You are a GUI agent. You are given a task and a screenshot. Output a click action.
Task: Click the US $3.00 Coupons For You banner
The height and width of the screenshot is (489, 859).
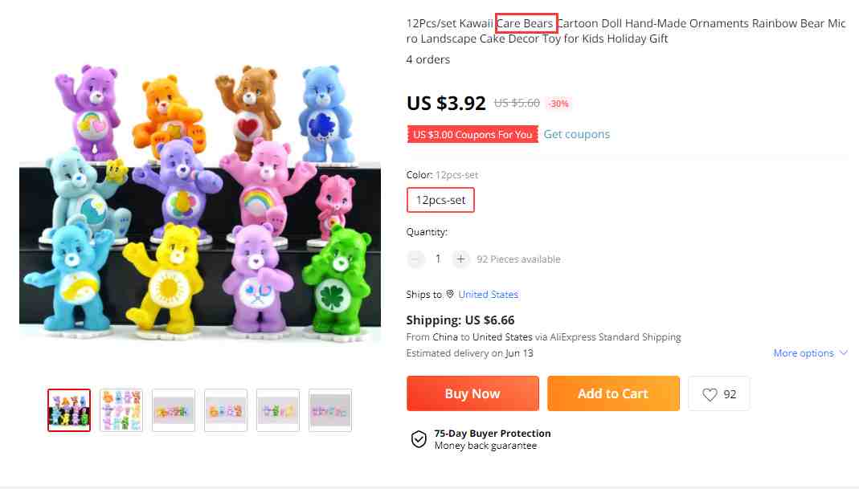pyautogui.click(x=472, y=134)
